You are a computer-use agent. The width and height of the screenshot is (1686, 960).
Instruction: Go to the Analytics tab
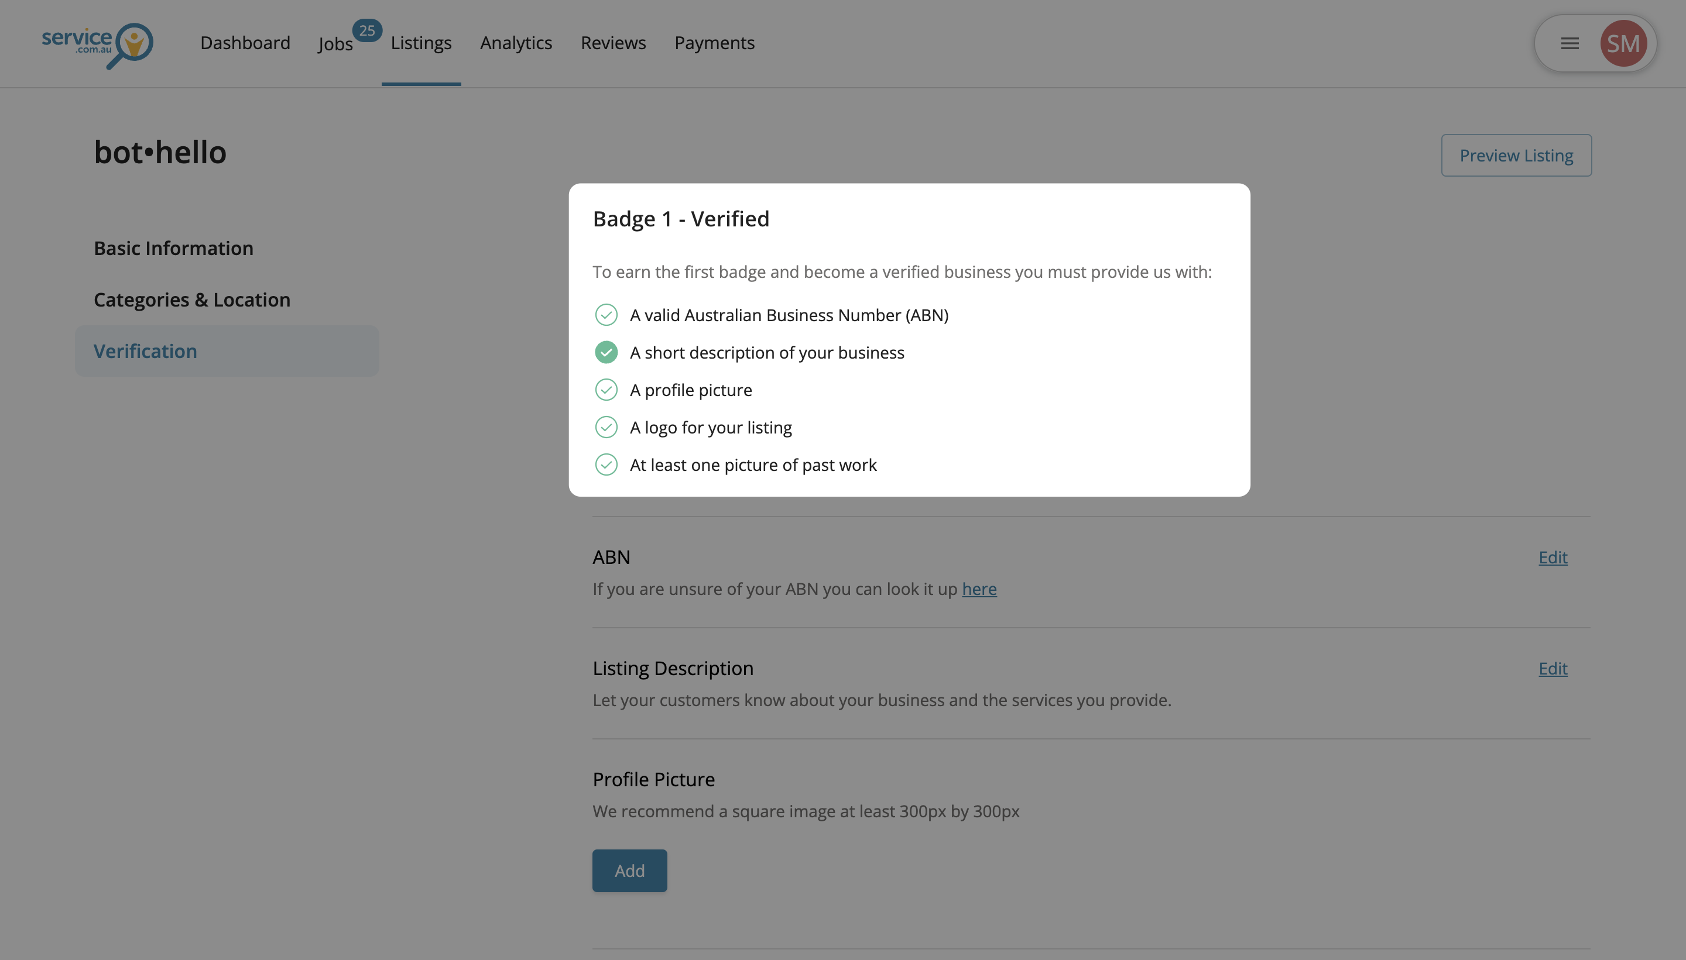[516, 43]
